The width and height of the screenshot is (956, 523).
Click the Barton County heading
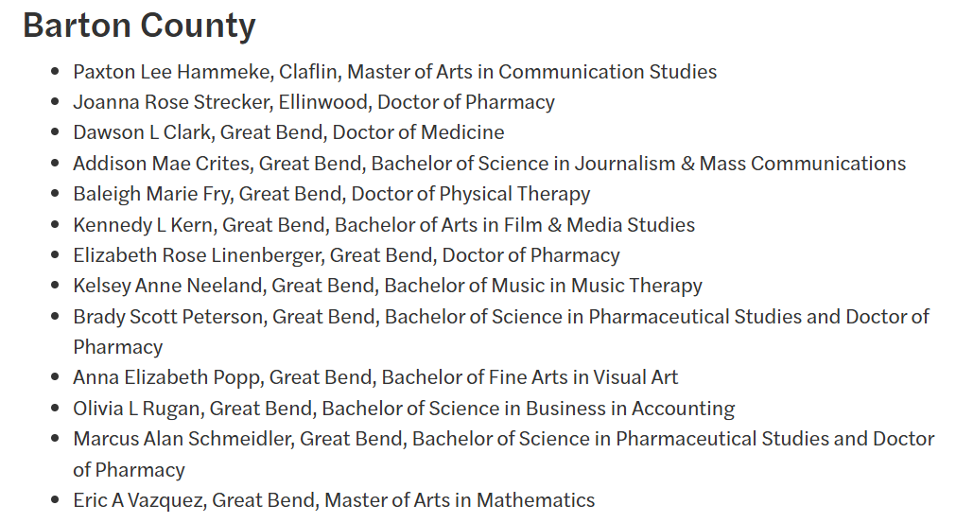pos(139,26)
